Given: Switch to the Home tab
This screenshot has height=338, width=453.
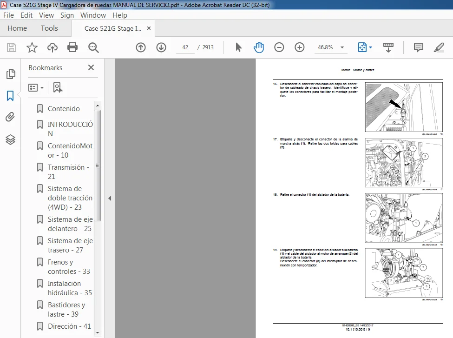Looking at the screenshot, I should [x=17, y=28].
